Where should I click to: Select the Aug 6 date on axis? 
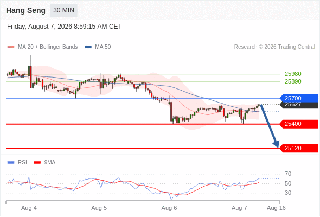point(169,208)
